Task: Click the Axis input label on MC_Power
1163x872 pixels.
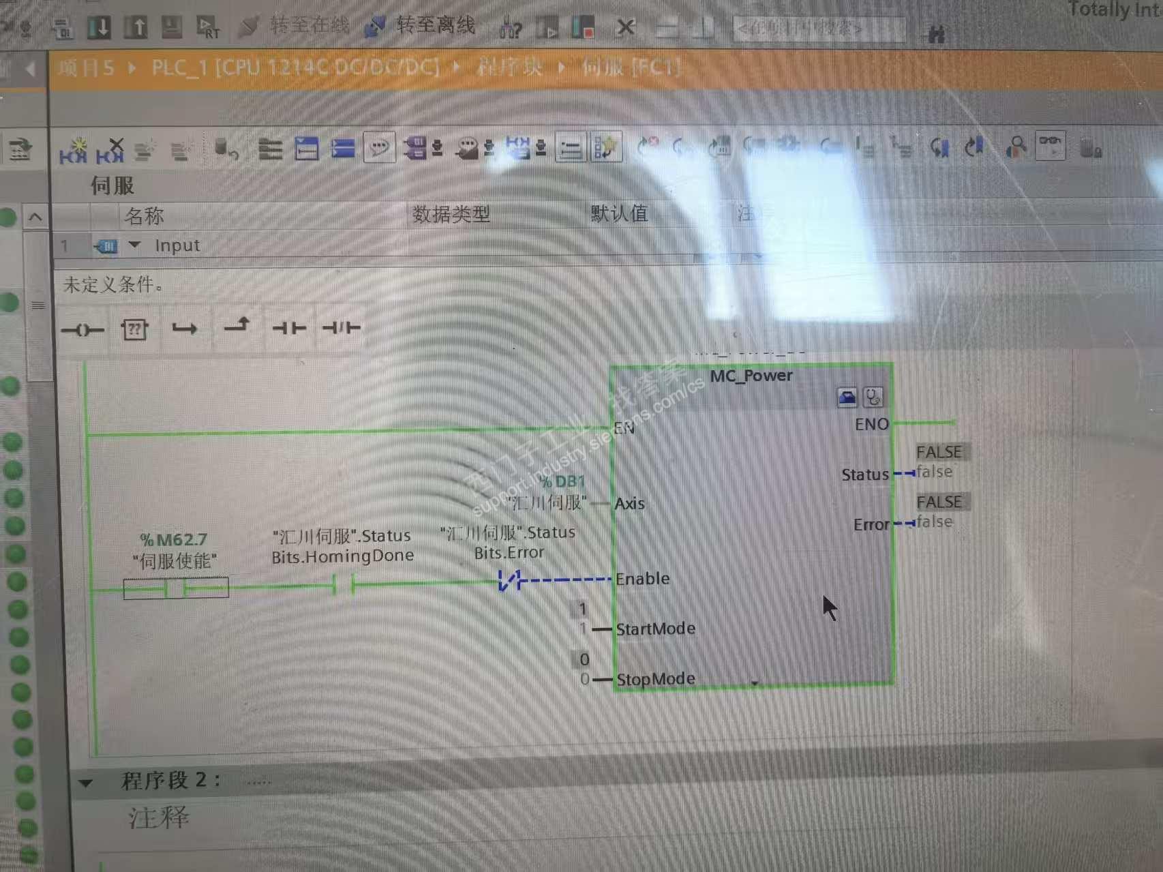Action: click(629, 504)
